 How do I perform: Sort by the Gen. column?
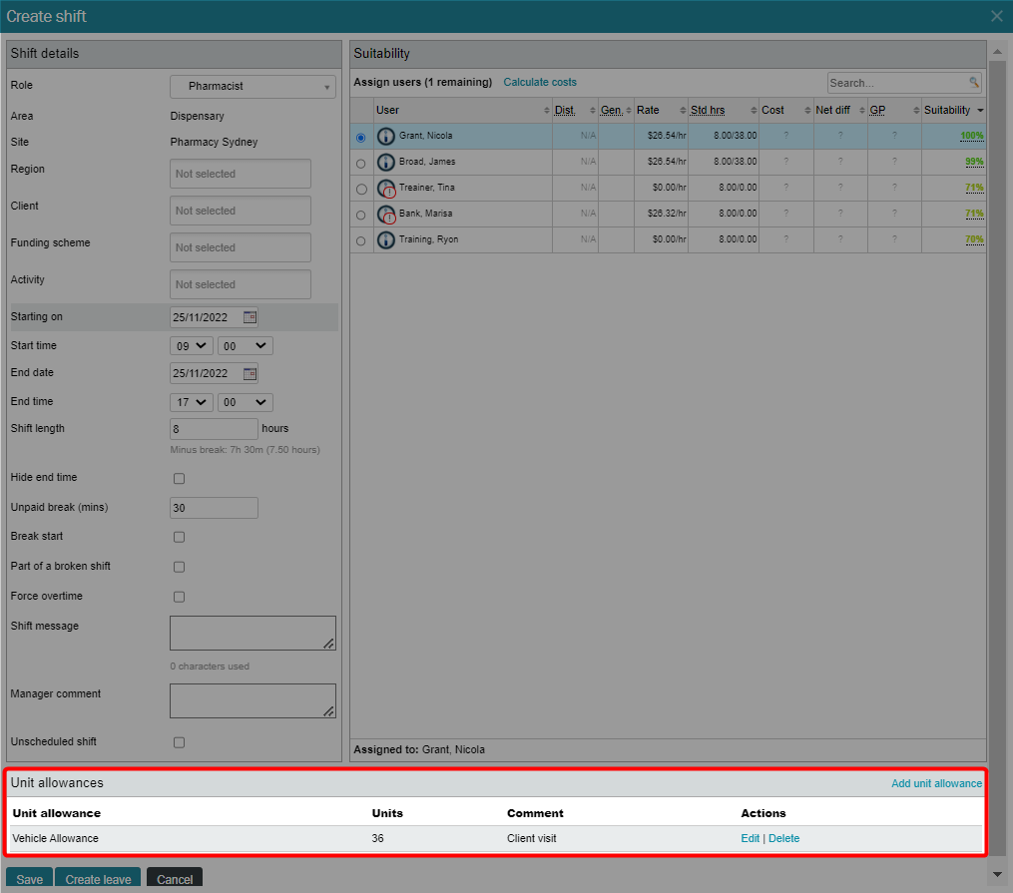616,111
